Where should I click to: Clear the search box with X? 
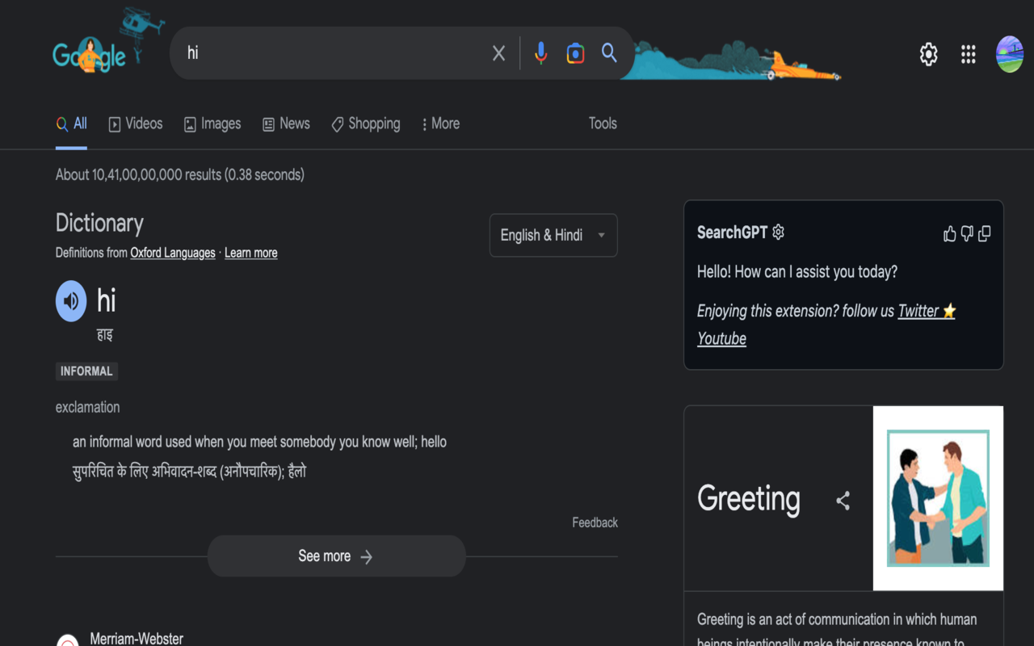pyautogui.click(x=498, y=53)
